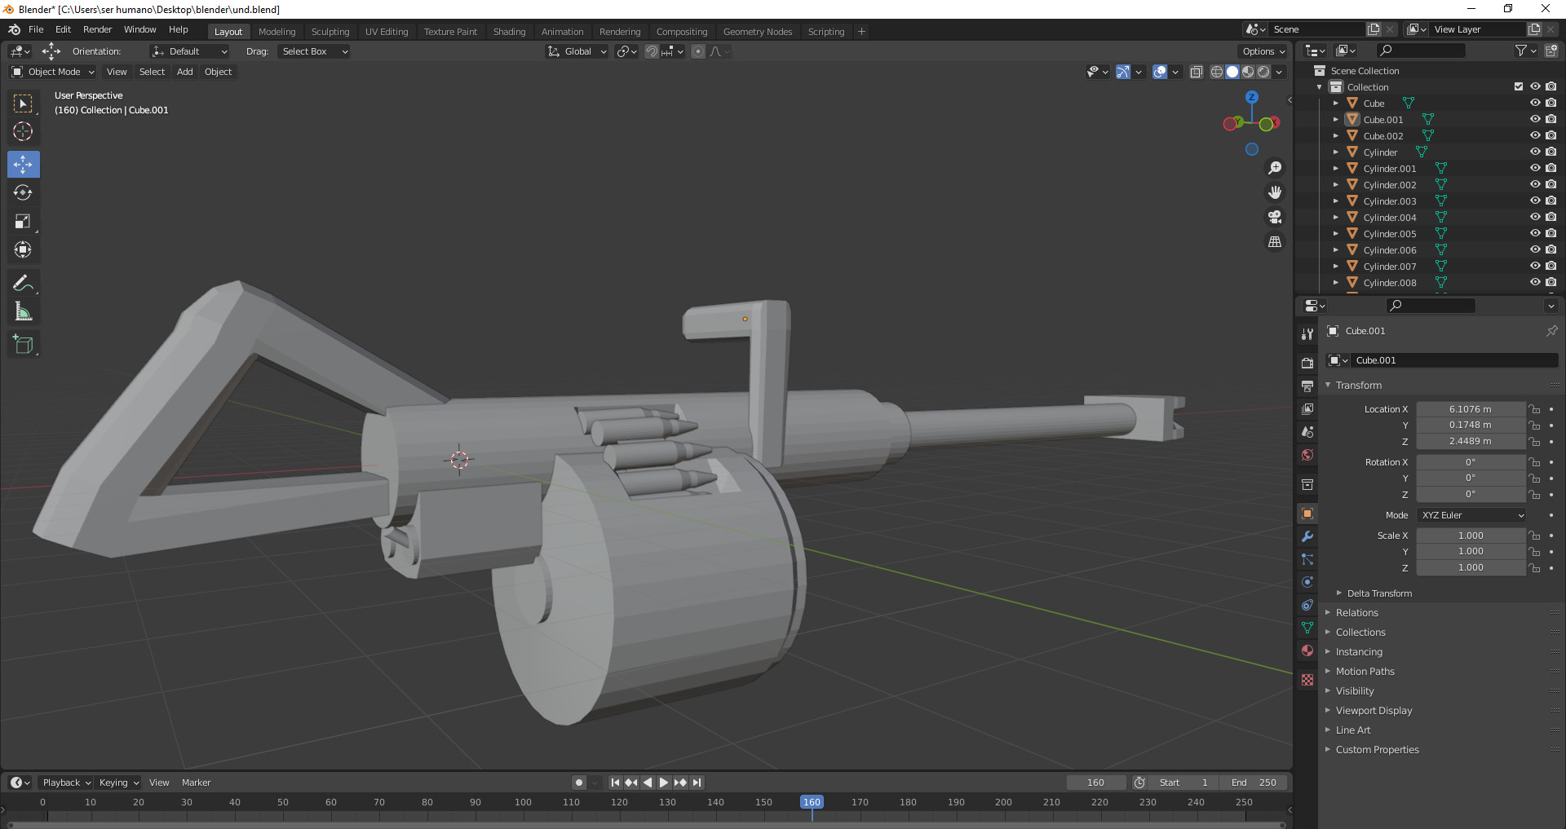This screenshot has width=1566, height=829.
Task: Toggle the Location X lock icon
Action: point(1534,409)
